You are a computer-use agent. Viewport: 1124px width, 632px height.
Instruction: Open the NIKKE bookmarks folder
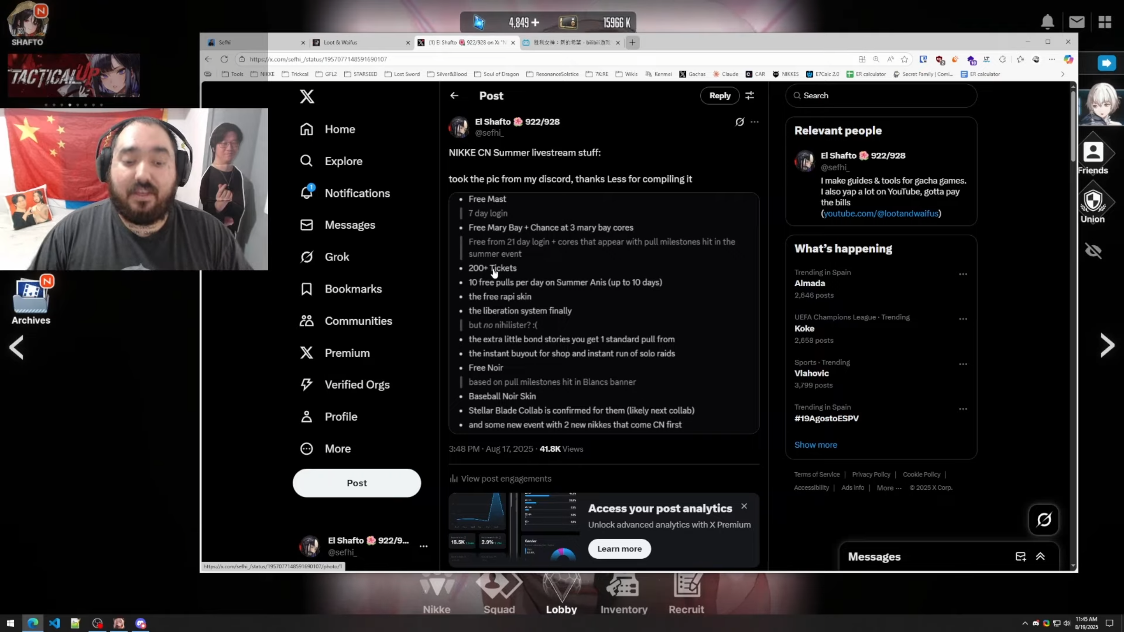click(263, 74)
